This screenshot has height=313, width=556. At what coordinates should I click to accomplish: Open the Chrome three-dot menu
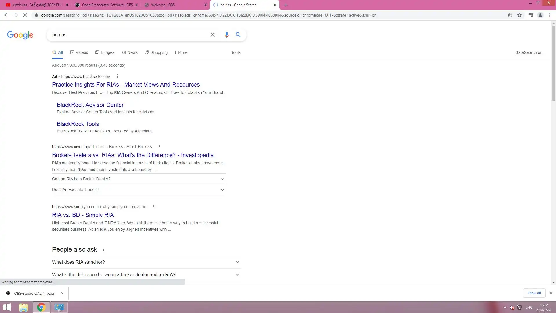point(550,15)
